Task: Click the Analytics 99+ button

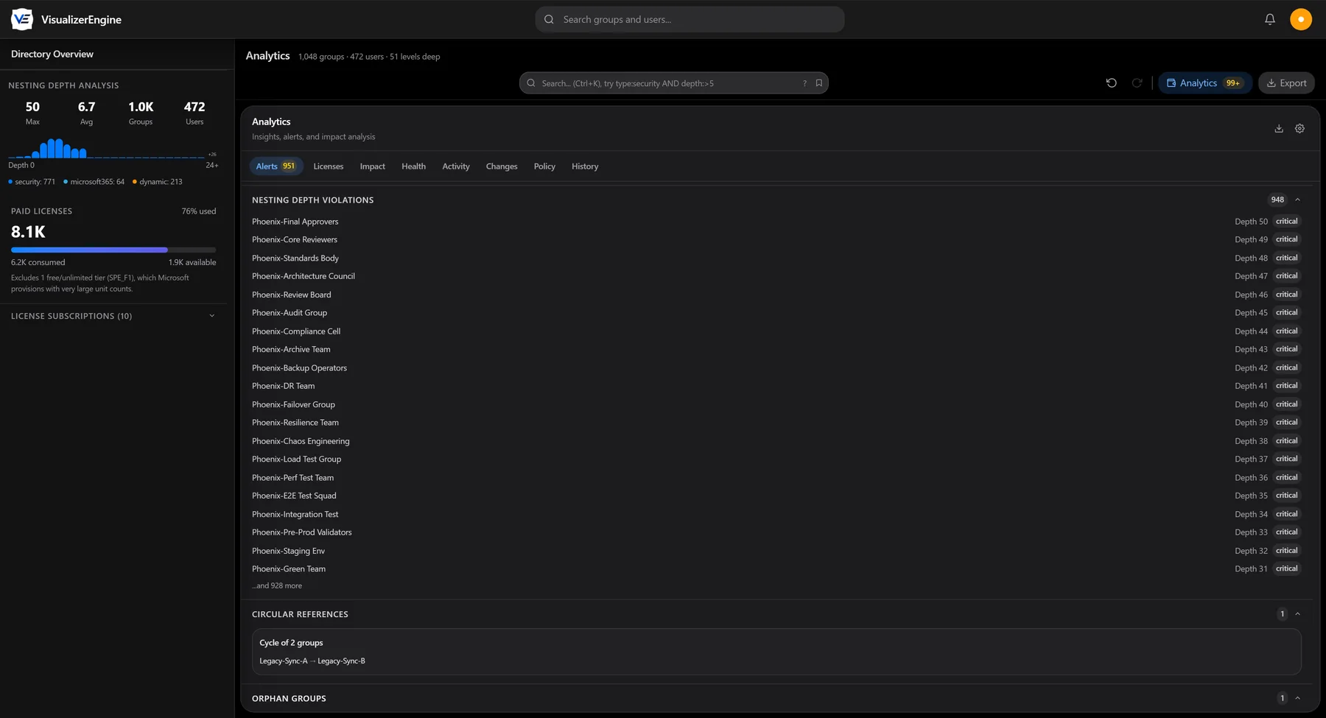Action: 1205,83
